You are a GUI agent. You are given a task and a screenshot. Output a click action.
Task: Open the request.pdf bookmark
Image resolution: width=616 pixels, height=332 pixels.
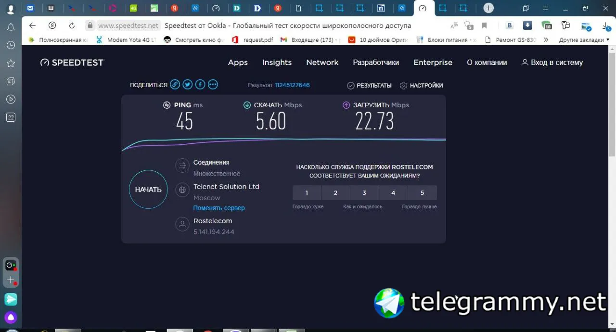coord(253,40)
